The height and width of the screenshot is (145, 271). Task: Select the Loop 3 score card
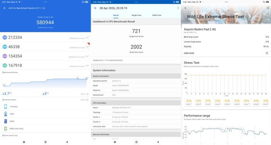click(208, 102)
